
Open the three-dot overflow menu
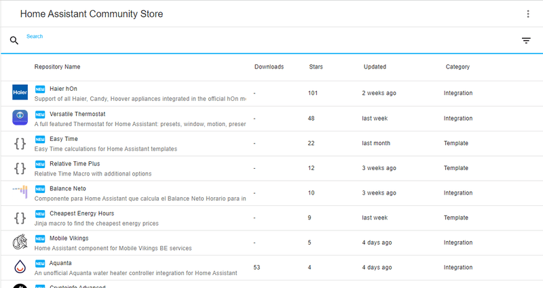coord(528,14)
